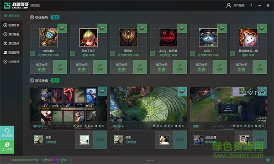The image size is (274, 164).
Task: Open the 联盟部落 people icon
Action: 5,52
